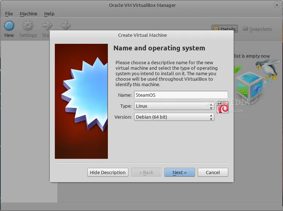
Task: Click the Debian 64-bit OS icon
Action: tap(222, 107)
